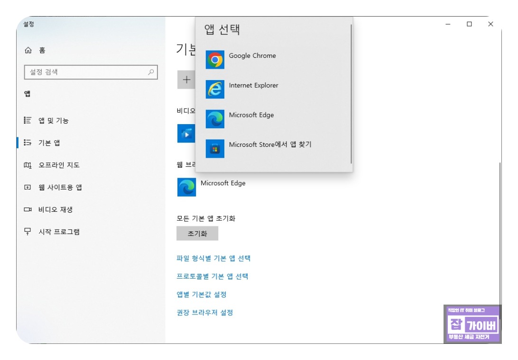Open 파일 형식별 기본 앱 선택 link
Viewport: 518px width, 360px height.
point(213,258)
